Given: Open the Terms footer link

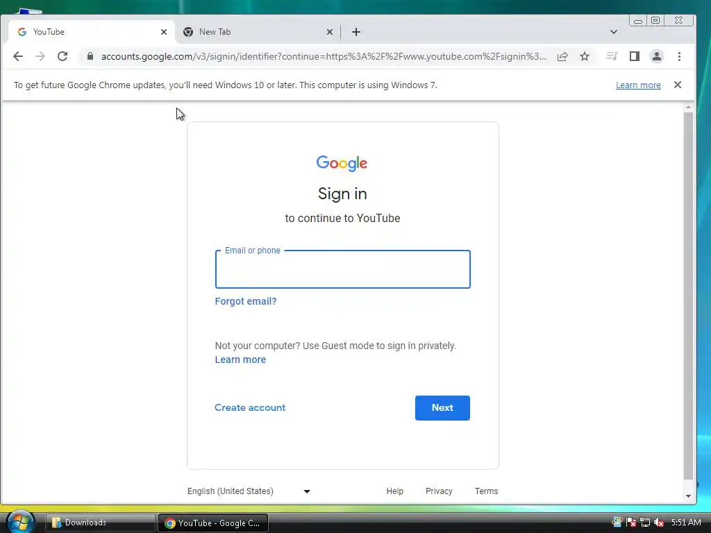Looking at the screenshot, I should click(486, 491).
